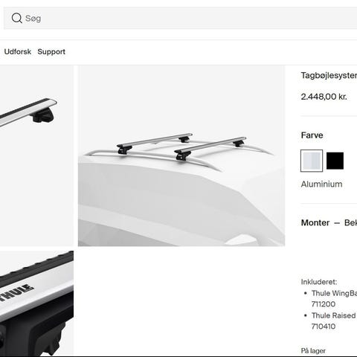The width and height of the screenshot is (357, 357).
Task: Choose the black color swatch
Action: tap(335, 161)
